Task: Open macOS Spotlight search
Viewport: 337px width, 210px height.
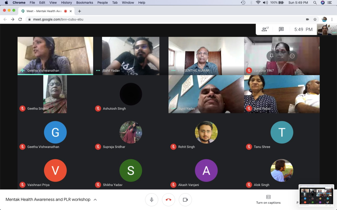Action: click(x=315, y=3)
